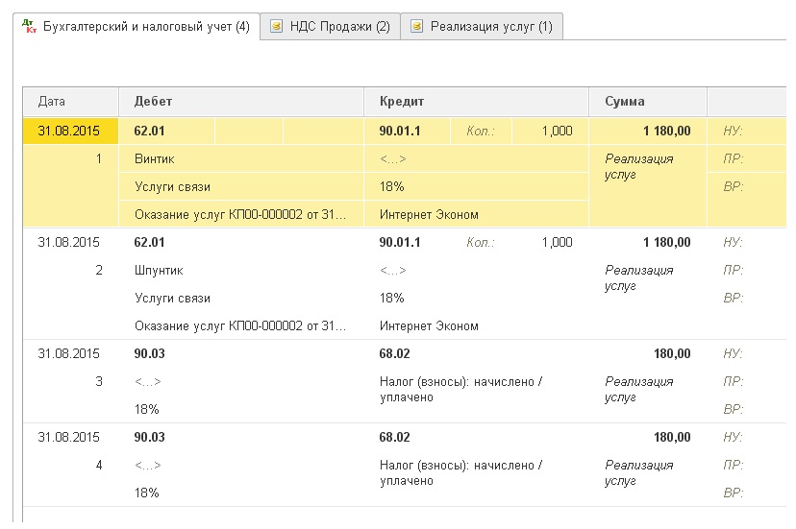Click the Дата column header
The width and height of the screenshot is (796, 529).
point(70,102)
